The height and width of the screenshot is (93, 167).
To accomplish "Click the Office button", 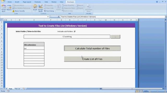I will point(3,1).
